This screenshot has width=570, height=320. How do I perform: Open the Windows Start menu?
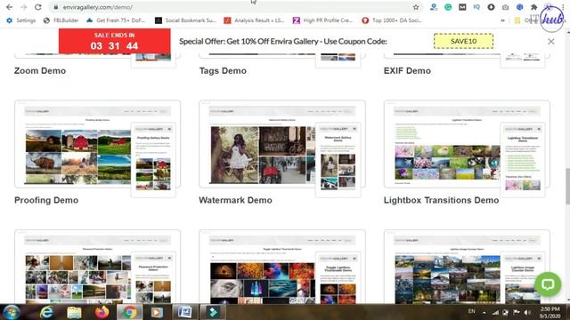12,312
